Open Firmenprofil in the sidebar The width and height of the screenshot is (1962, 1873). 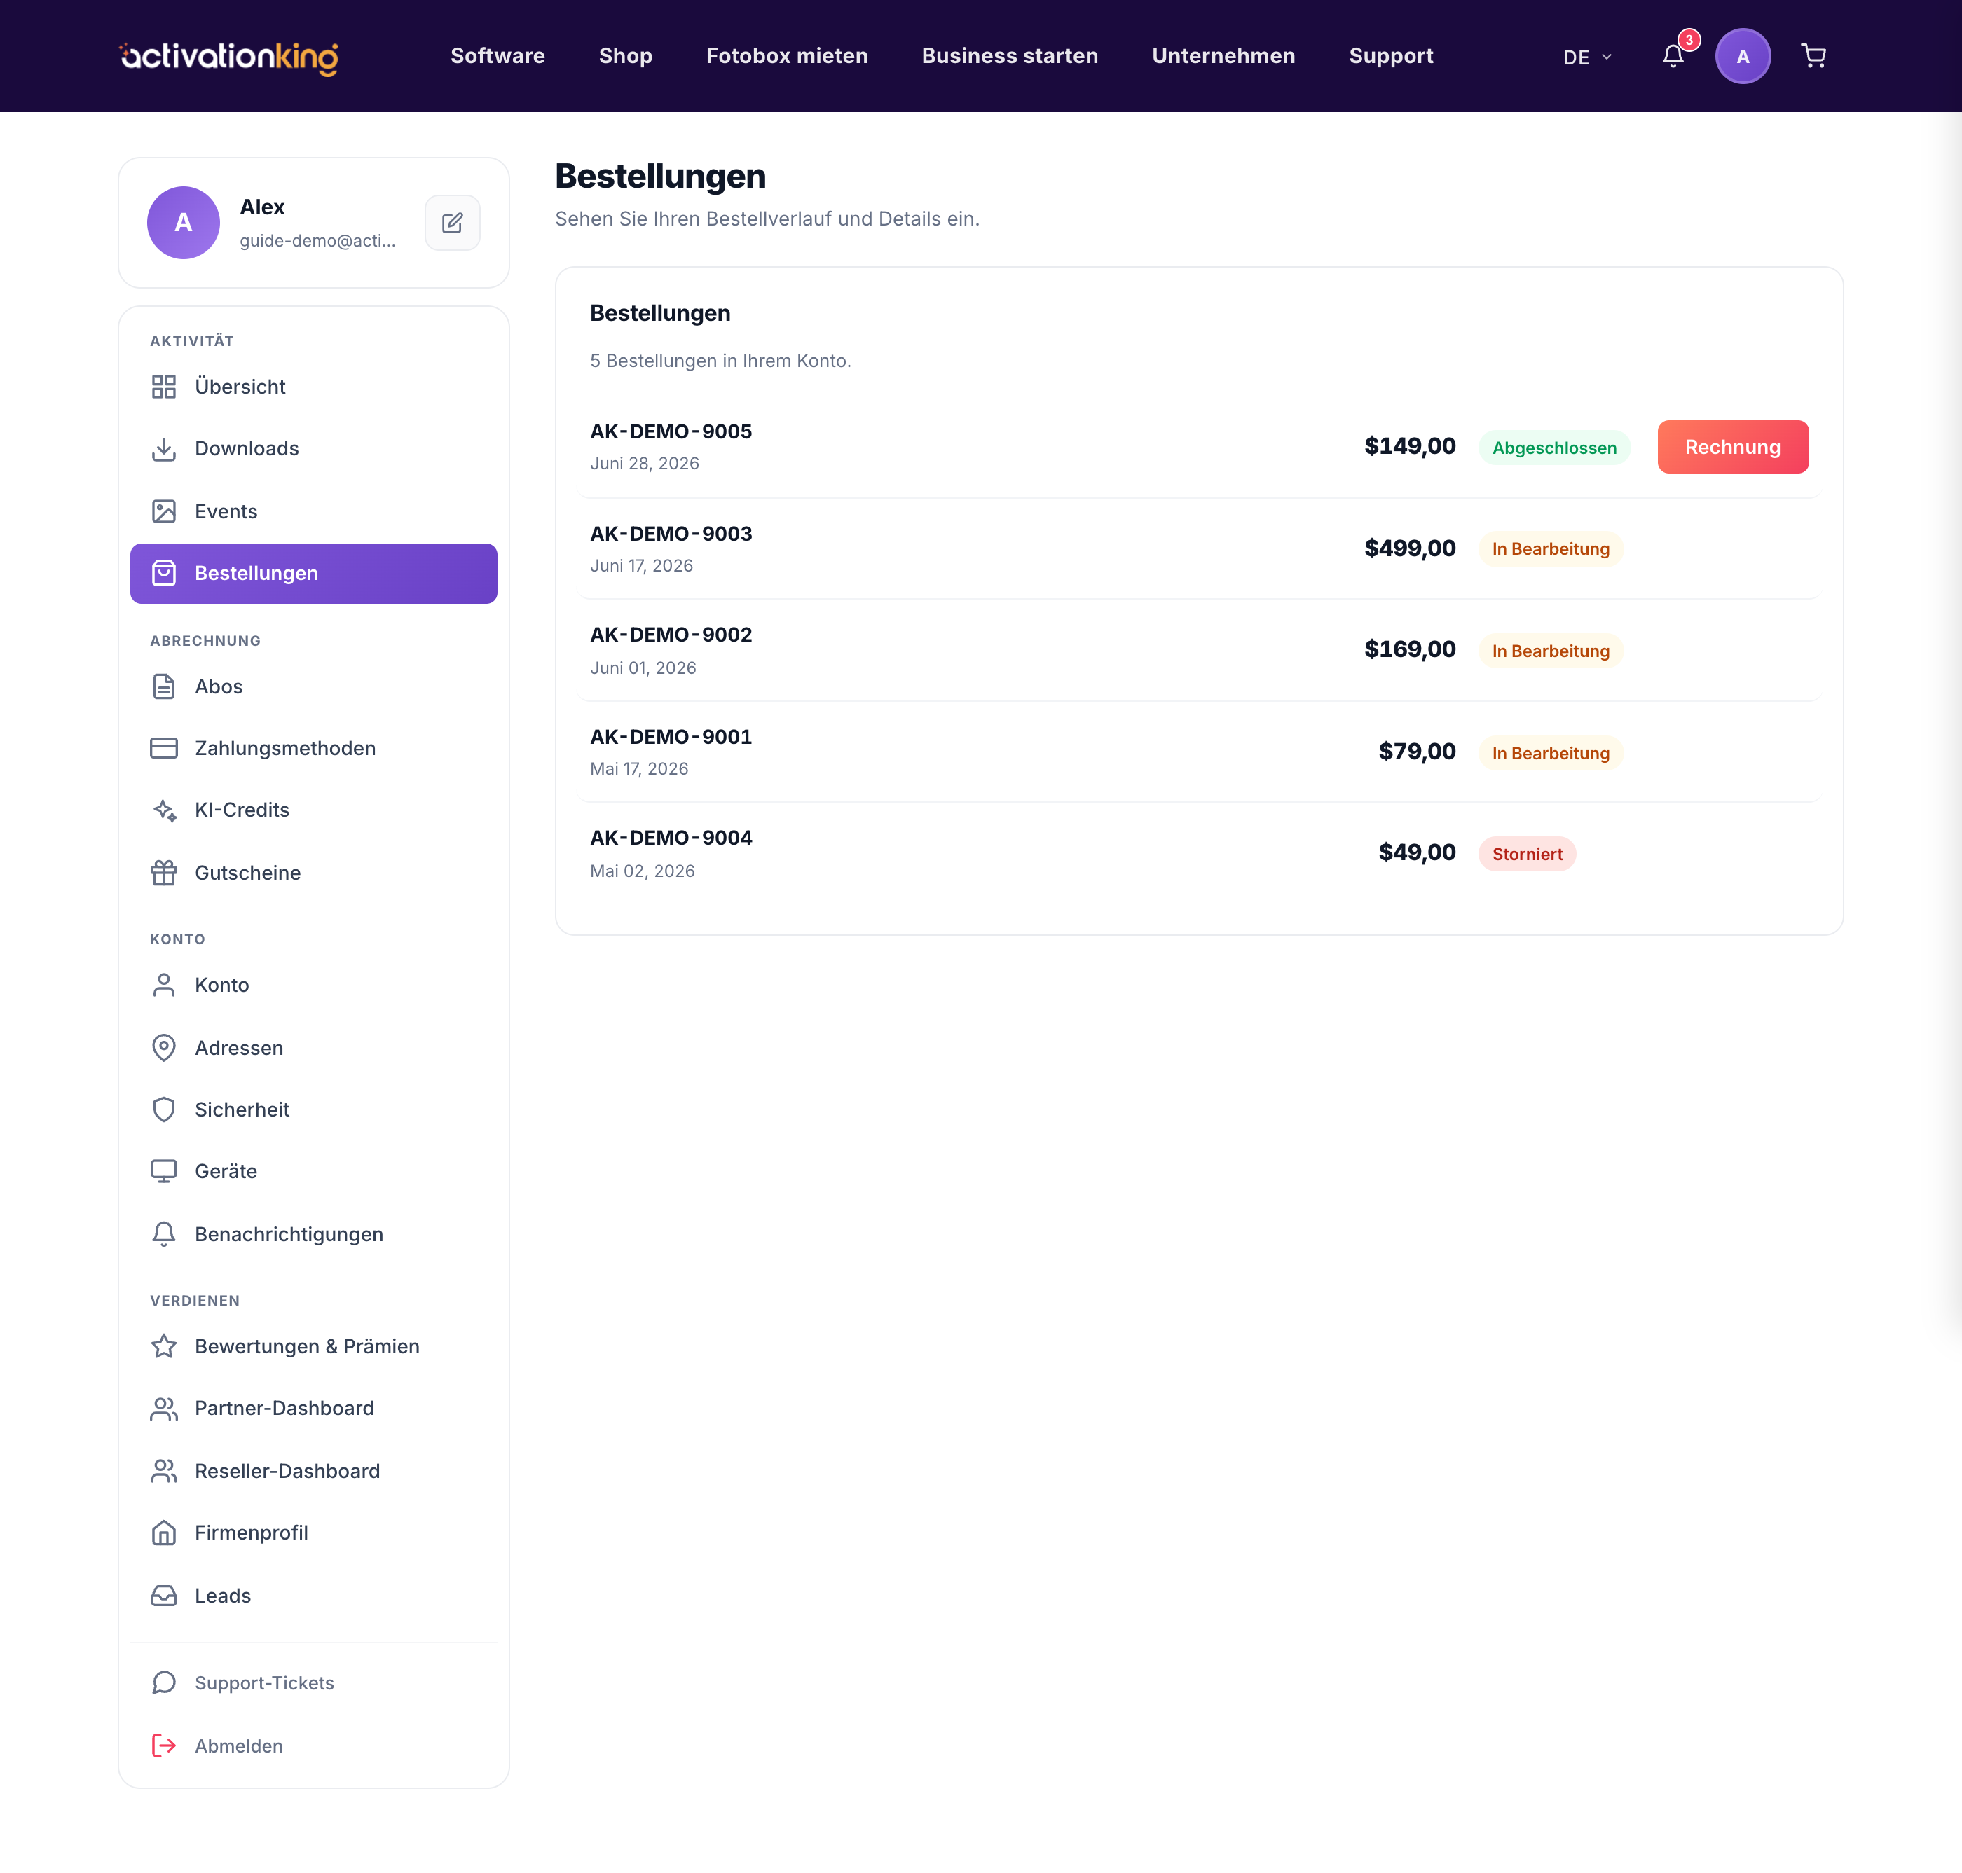(314, 1533)
